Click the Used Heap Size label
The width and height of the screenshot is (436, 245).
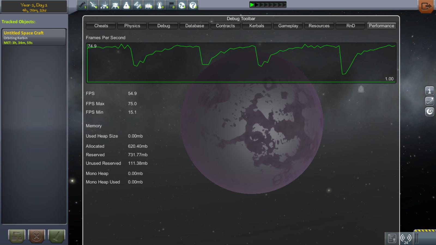pos(102,136)
